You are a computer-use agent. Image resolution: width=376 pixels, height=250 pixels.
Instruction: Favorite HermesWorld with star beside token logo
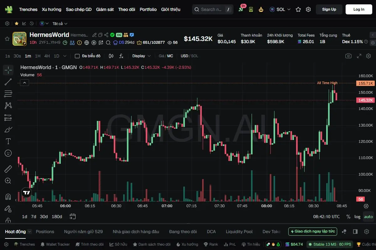pos(7,39)
